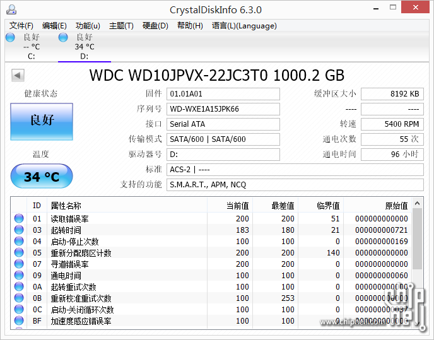
Task: Open the 帮助(H) menu
Action: tap(190, 26)
